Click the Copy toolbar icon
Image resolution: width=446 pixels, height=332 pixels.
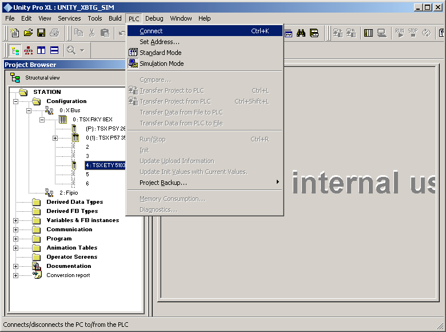click(x=78, y=33)
